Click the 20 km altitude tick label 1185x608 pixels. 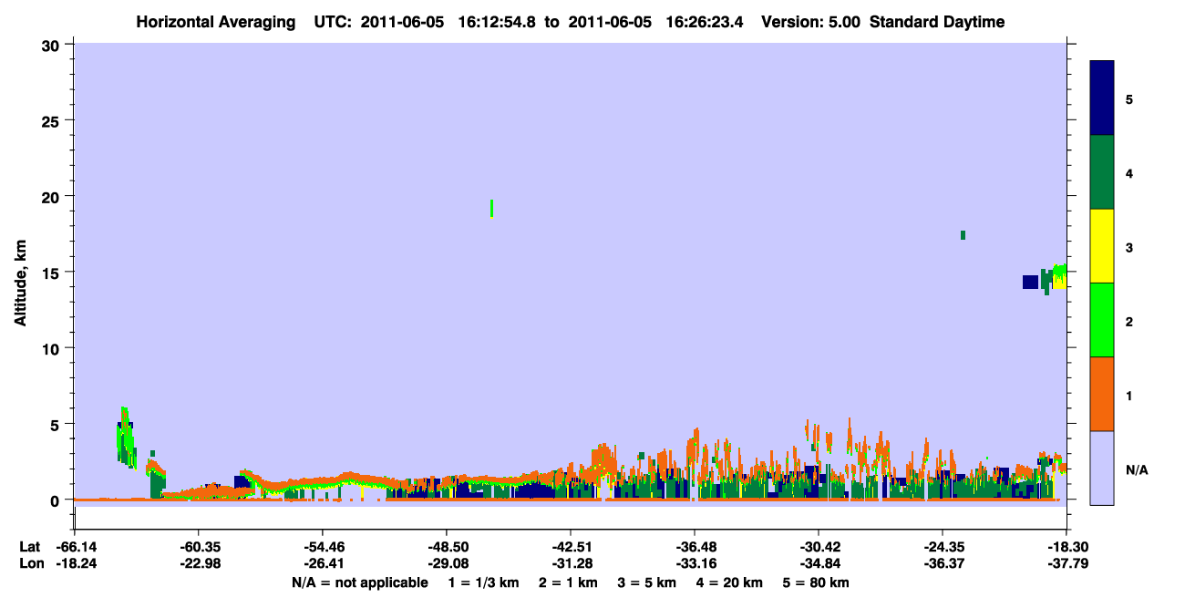52,196
